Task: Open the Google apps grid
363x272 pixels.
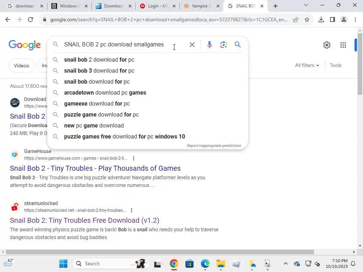Action: coord(343,45)
